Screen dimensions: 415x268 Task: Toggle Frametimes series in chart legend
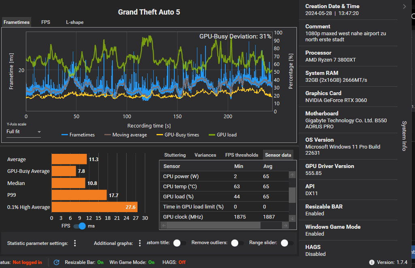[78, 134]
